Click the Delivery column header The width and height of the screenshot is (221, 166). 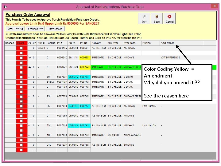click(x=99, y=43)
